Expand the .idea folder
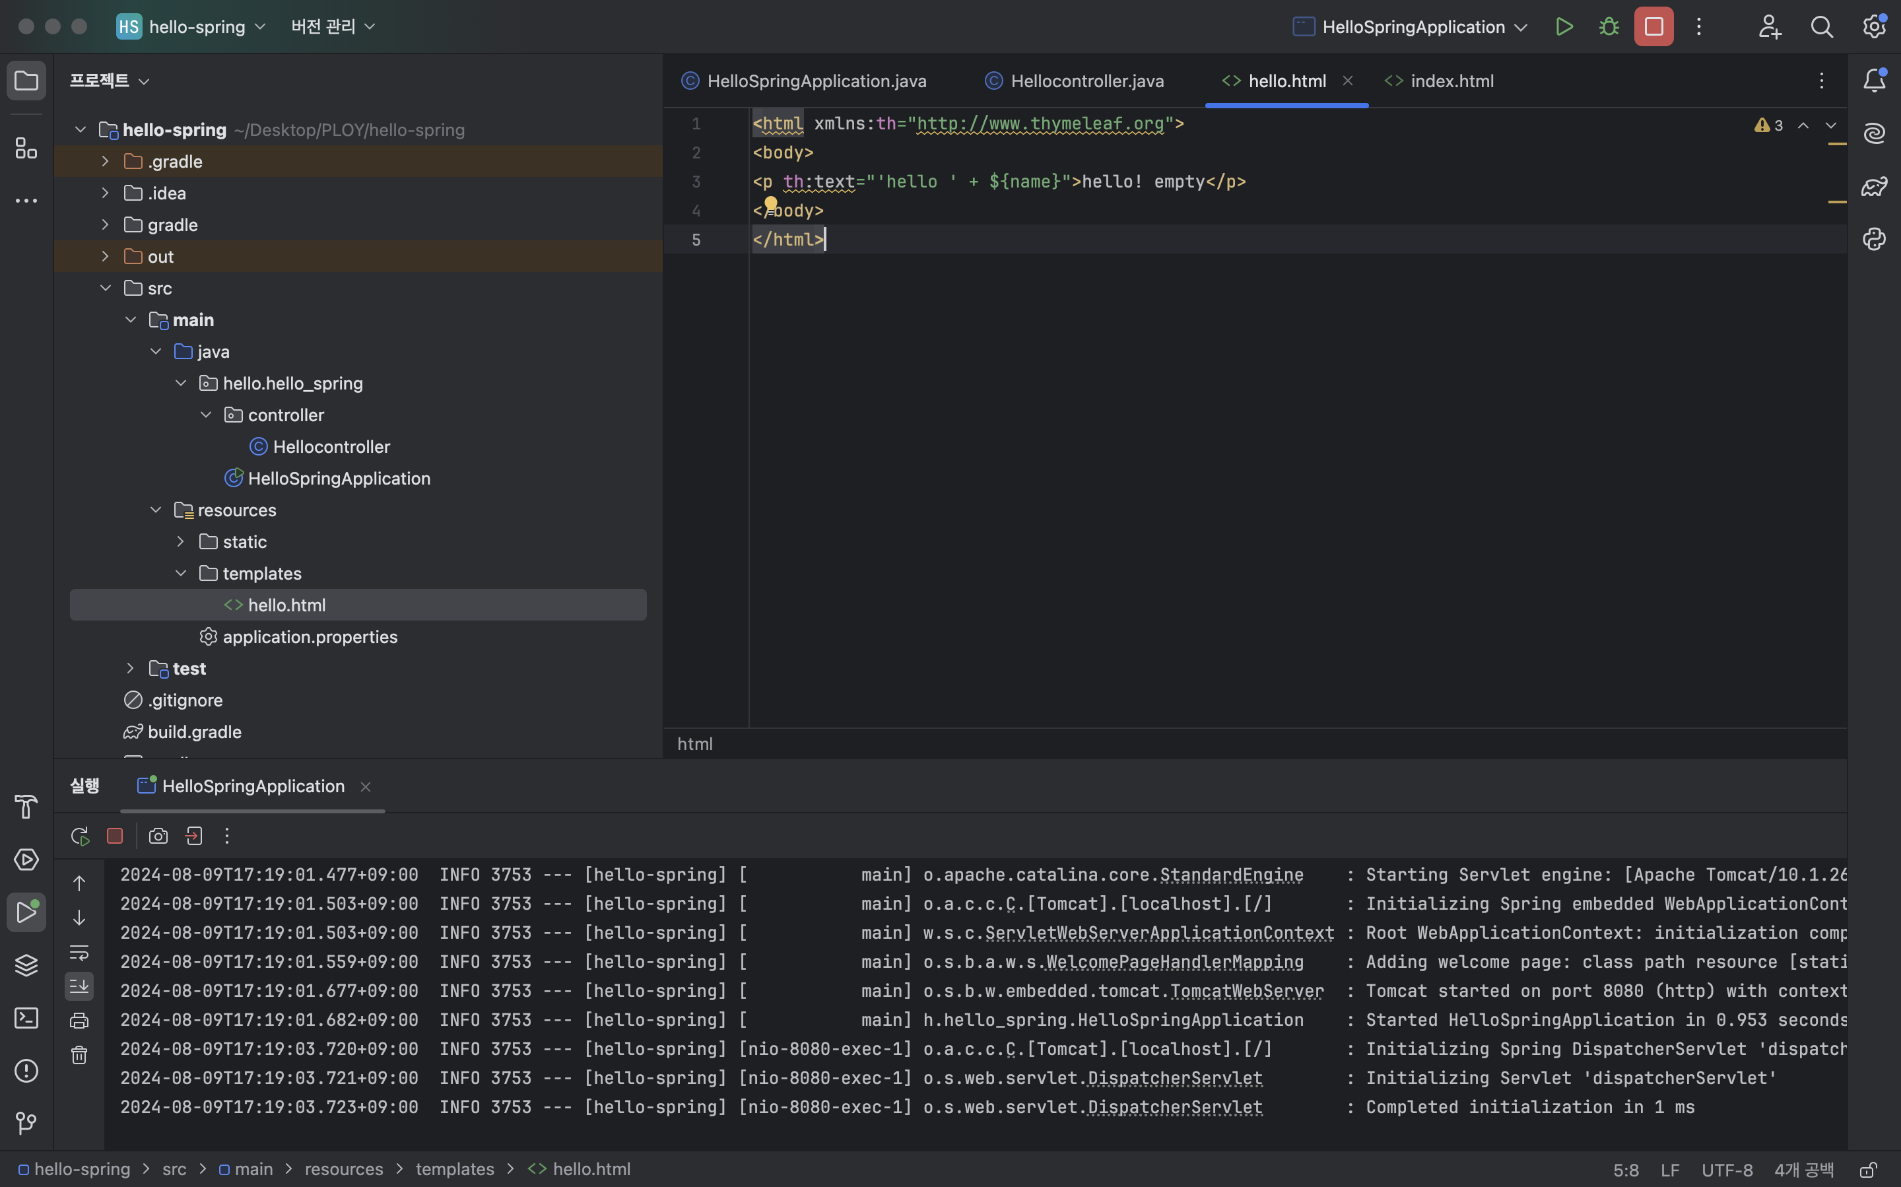 click(105, 192)
